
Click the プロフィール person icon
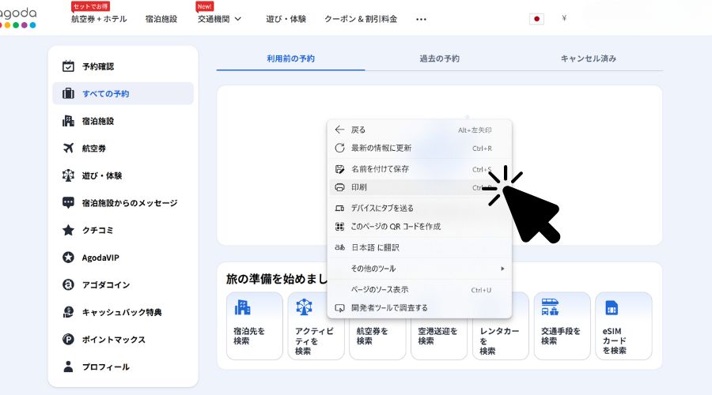tap(68, 367)
